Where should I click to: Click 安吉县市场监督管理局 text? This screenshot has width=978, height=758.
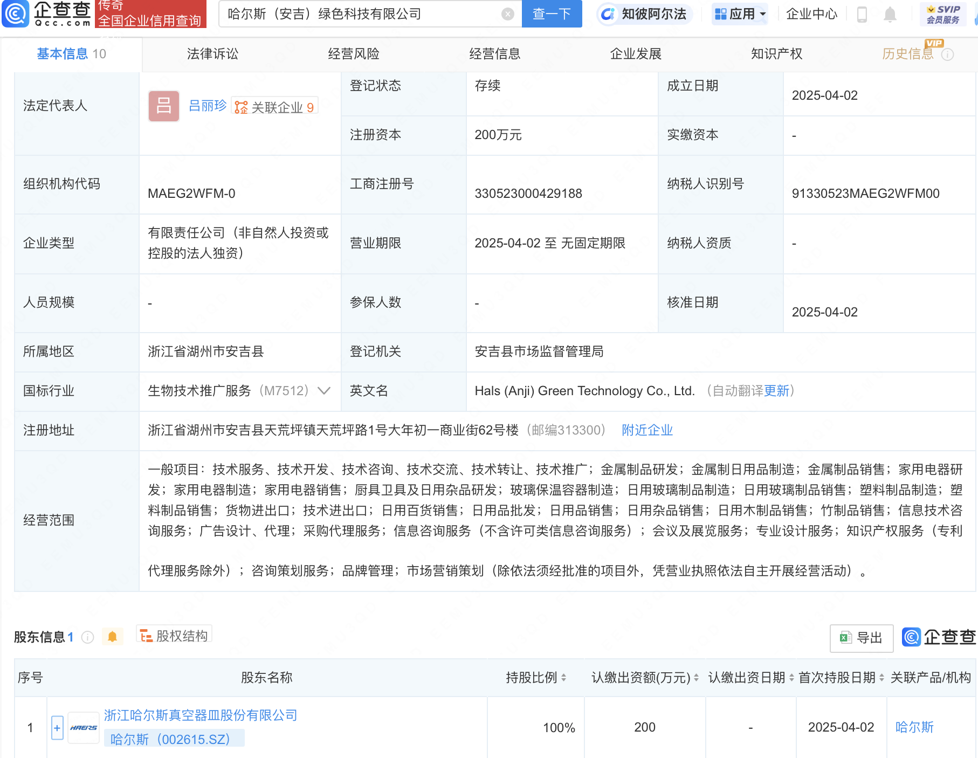(539, 352)
